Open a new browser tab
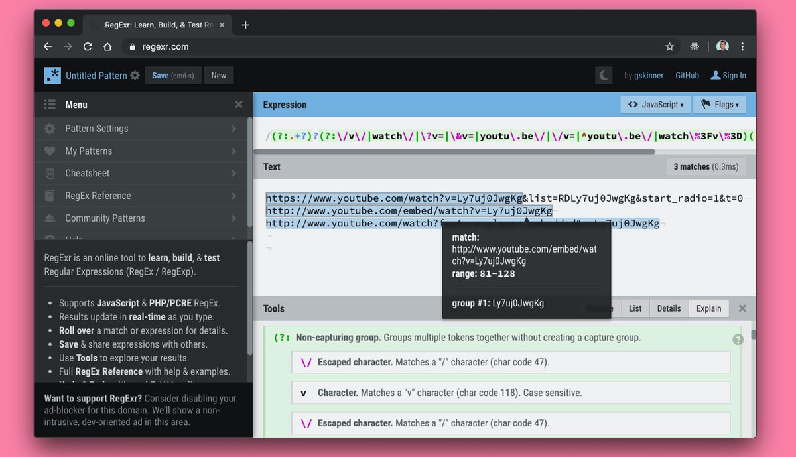The image size is (796, 457). click(x=245, y=25)
